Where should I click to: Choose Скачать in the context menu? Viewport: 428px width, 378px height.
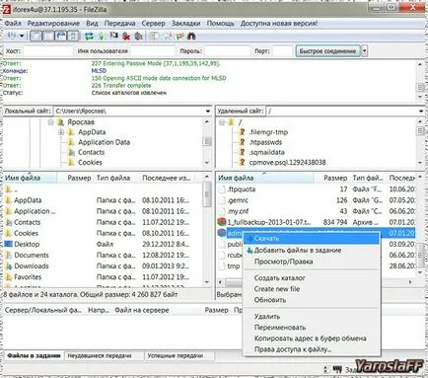pyautogui.click(x=312, y=239)
